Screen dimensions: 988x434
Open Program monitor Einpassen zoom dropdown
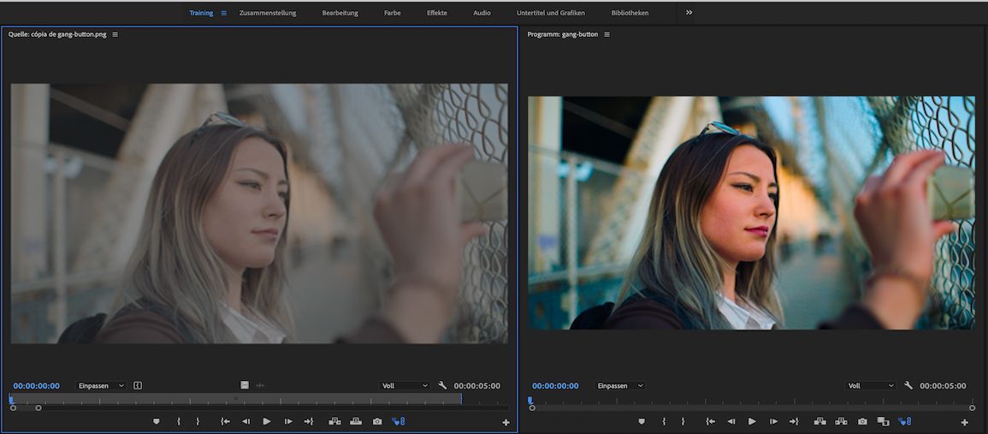(x=620, y=385)
